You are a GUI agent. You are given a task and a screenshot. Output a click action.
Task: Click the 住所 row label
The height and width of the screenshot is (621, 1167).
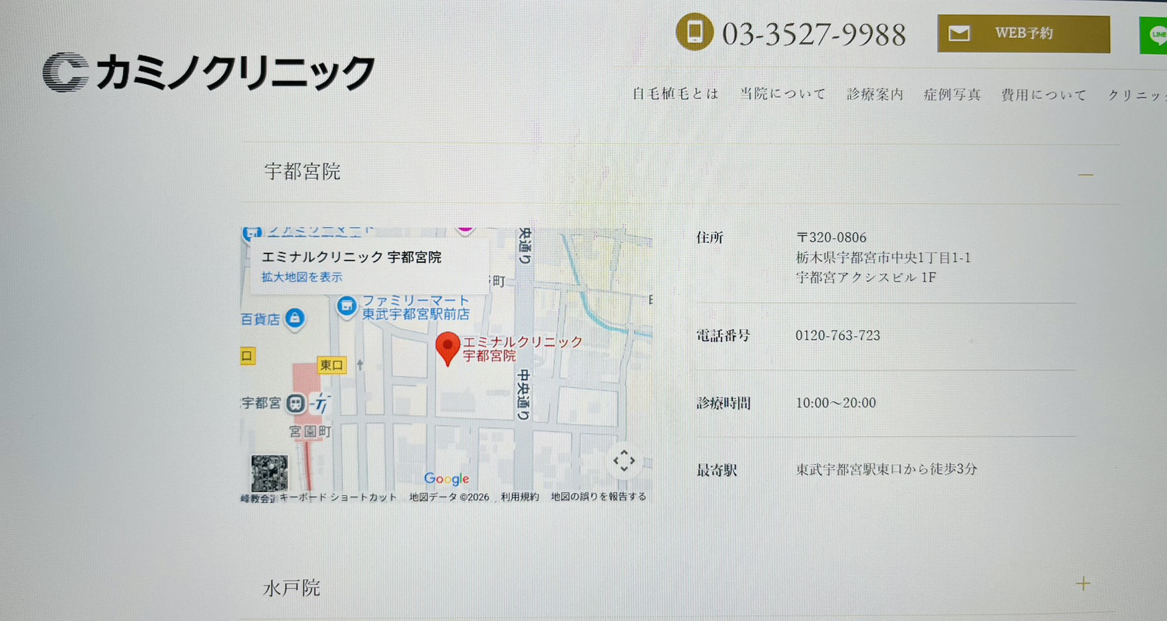(710, 238)
